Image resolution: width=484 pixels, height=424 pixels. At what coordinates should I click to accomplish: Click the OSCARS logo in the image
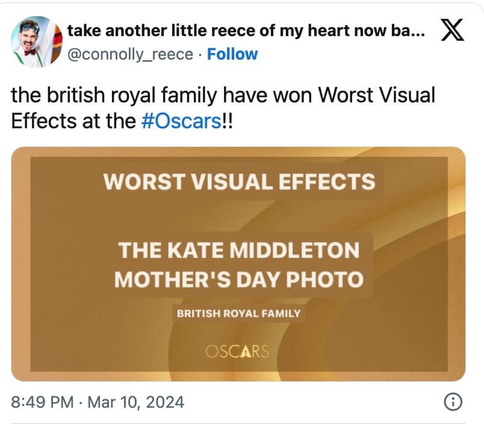coord(237,352)
